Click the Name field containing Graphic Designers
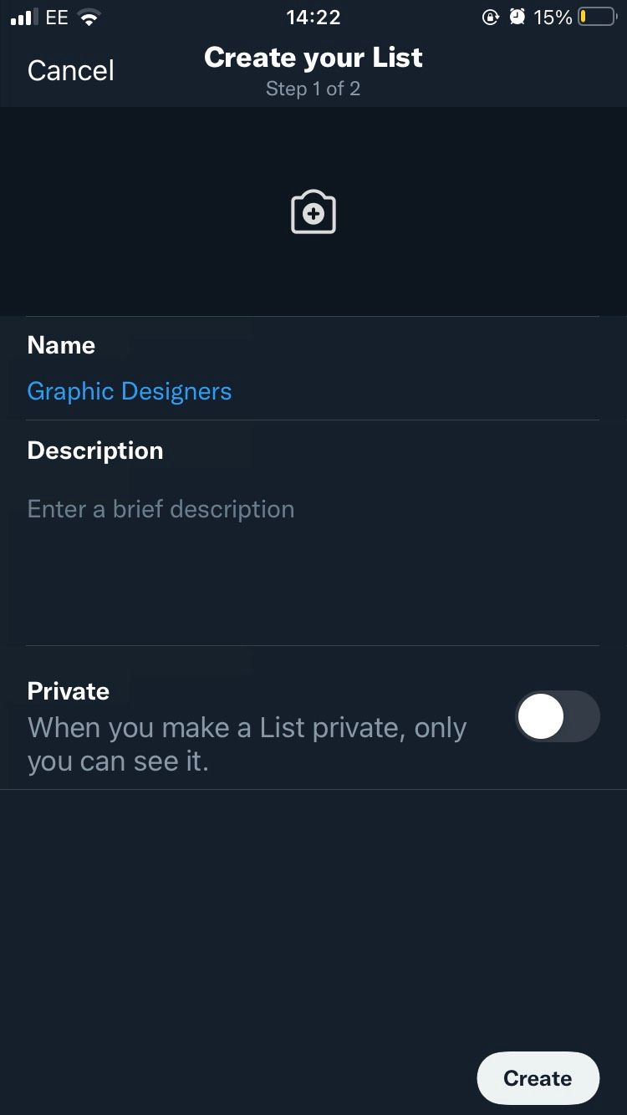This screenshot has height=1115, width=627. point(130,391)
